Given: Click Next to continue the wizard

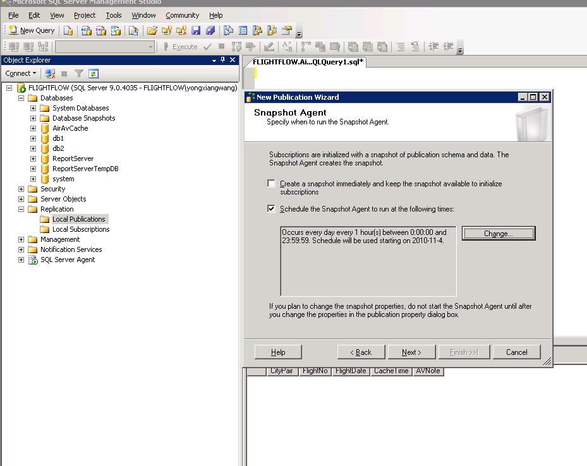Looking at the screenshot, I should pyautogui.click(x=411, y=352).
